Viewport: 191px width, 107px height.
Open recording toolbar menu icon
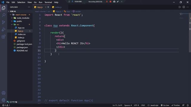69,1
